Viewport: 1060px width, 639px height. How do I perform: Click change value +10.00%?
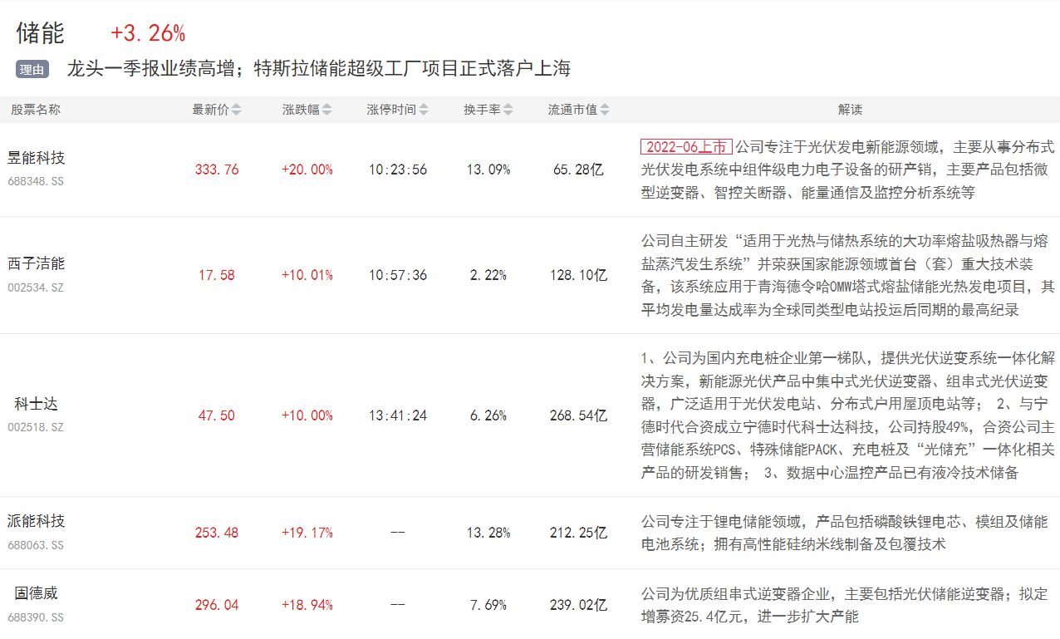(307, 415)
